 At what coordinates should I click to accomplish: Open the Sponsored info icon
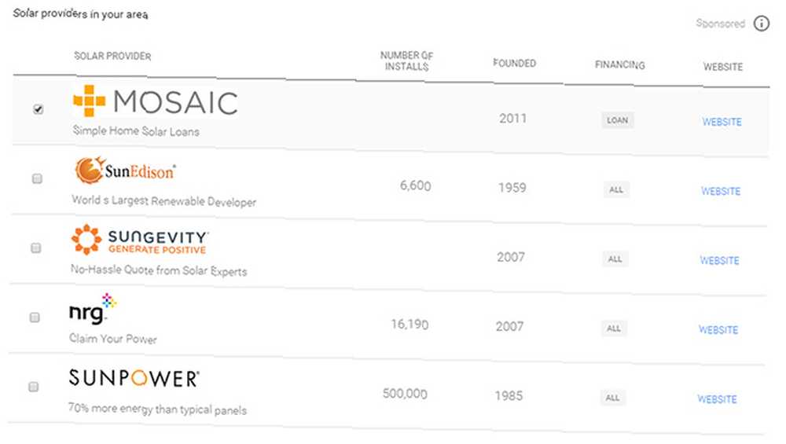point(761,24)
